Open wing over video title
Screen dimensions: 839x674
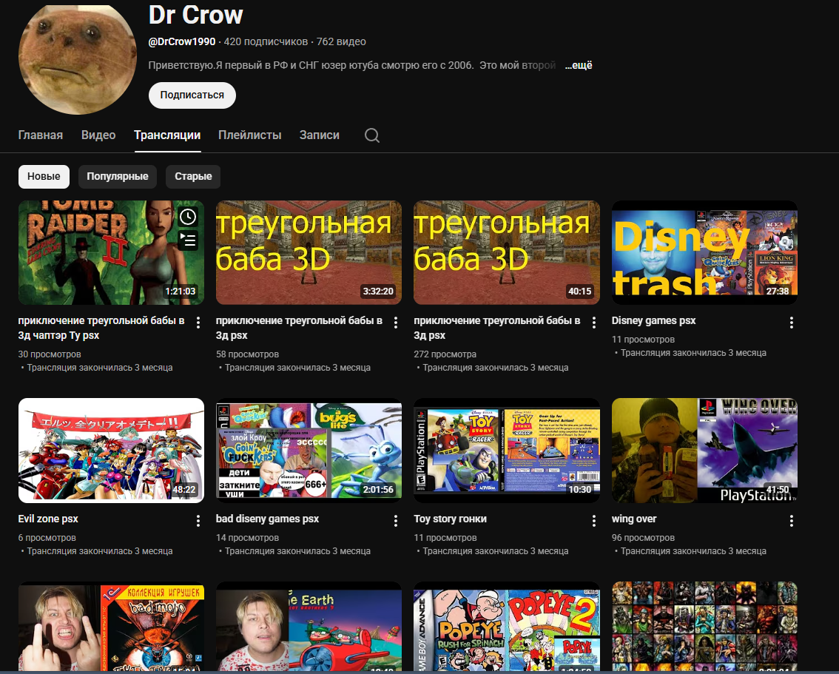coord(634,519)
